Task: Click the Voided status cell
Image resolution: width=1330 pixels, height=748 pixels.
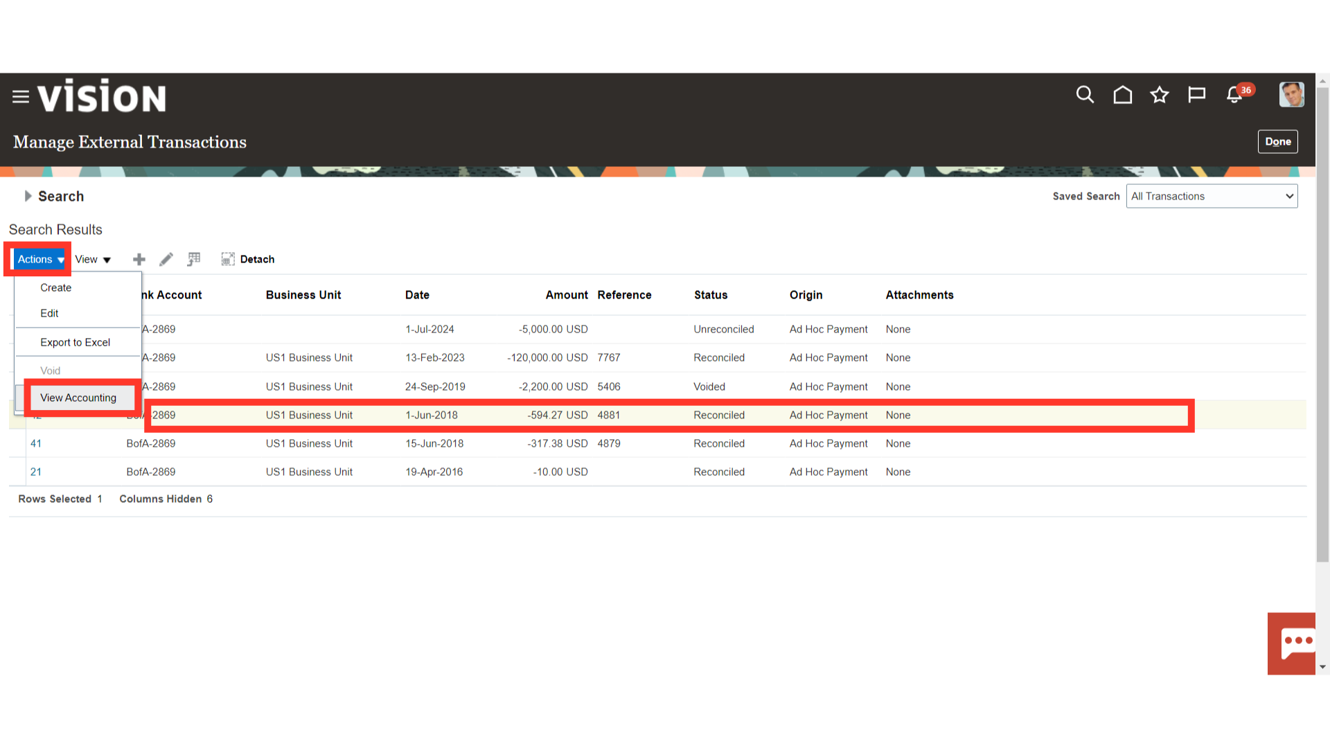Action: [709, 386]
